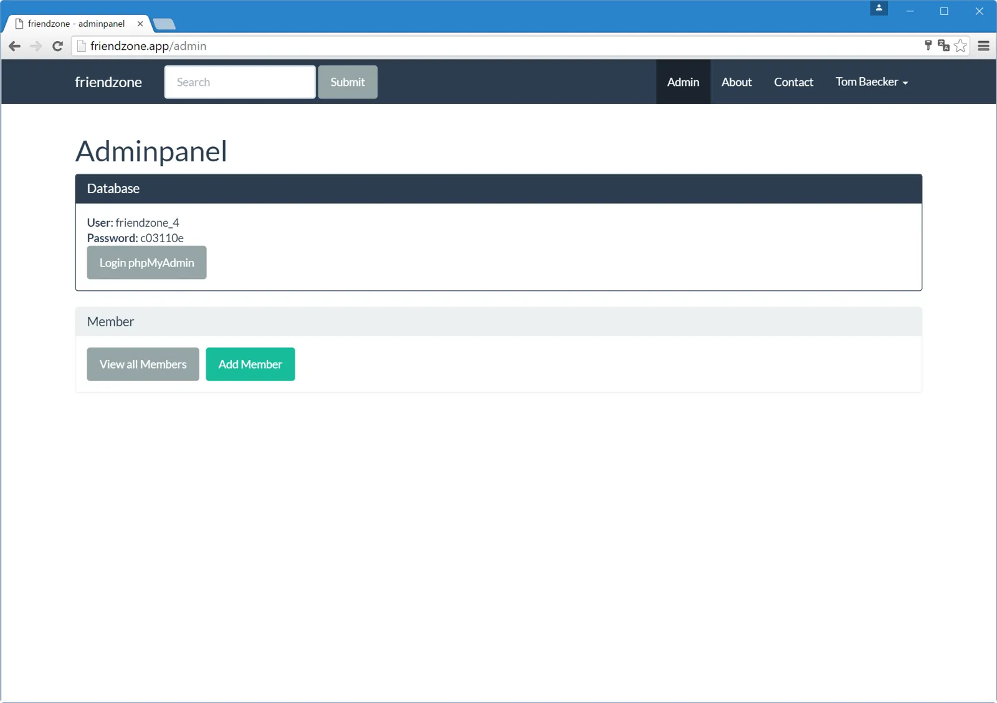
Task: Open a new browser tab
Action: tap(165, 24)
